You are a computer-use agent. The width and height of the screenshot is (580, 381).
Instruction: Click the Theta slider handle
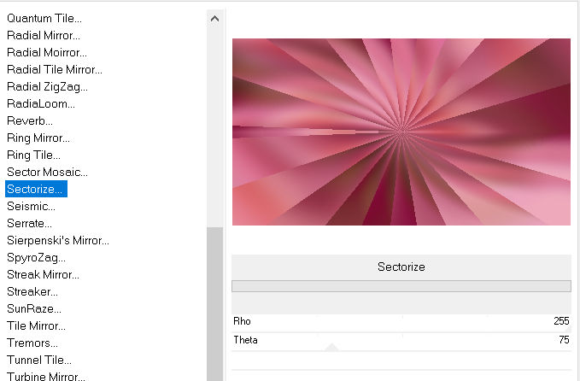331,347
